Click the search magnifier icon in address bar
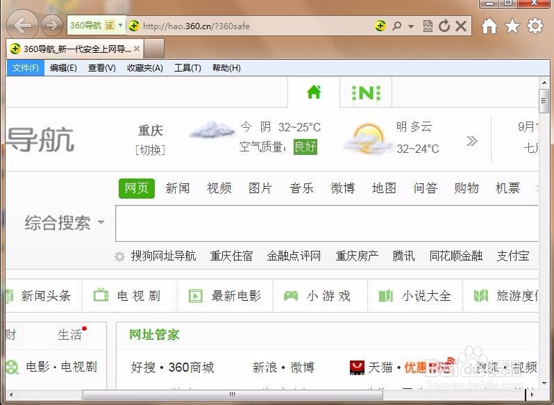 click(x=397, y=26)
